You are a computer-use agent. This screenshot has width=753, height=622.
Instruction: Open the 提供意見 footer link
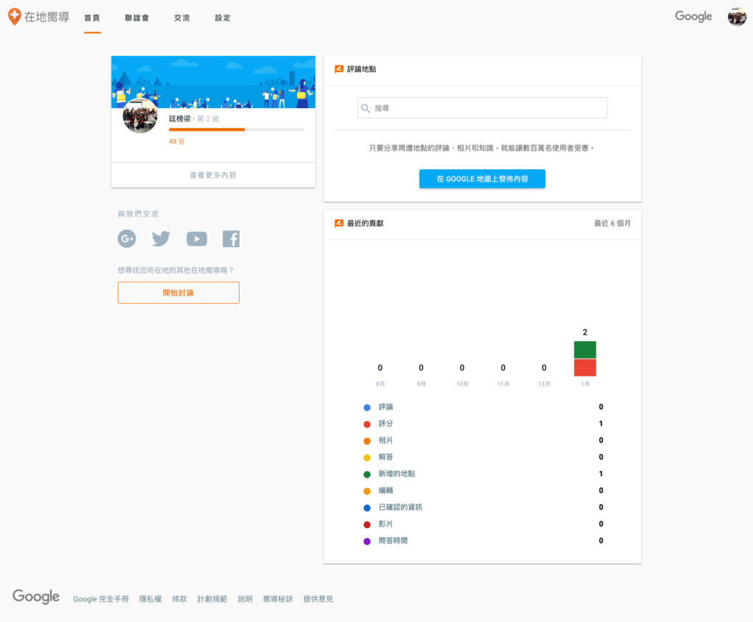pyautogui.click(x=318, y=599)
